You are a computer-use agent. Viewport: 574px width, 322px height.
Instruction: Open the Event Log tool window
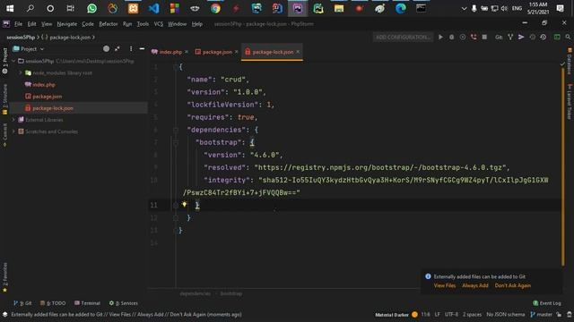pos(547,303)
